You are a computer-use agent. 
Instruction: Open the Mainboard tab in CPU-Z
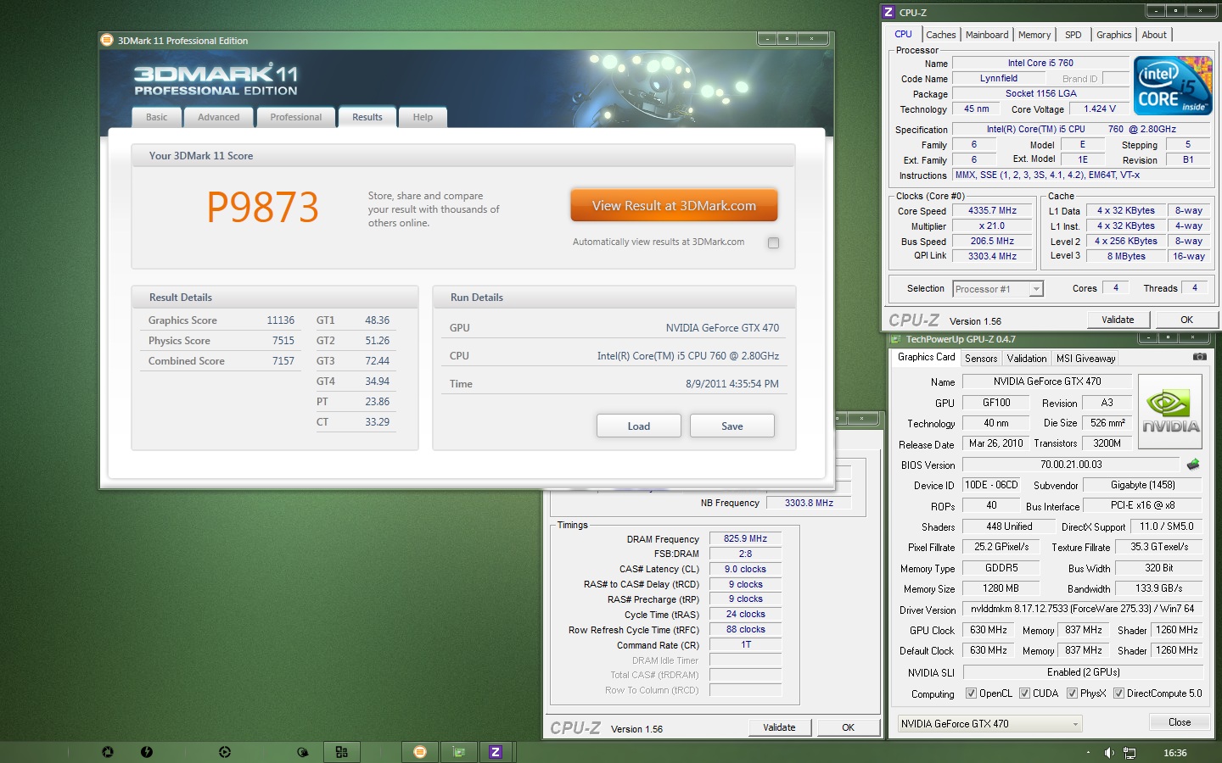tap(987, 35)
